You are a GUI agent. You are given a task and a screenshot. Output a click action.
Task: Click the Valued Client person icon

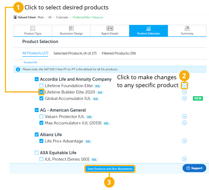point(15,17)
